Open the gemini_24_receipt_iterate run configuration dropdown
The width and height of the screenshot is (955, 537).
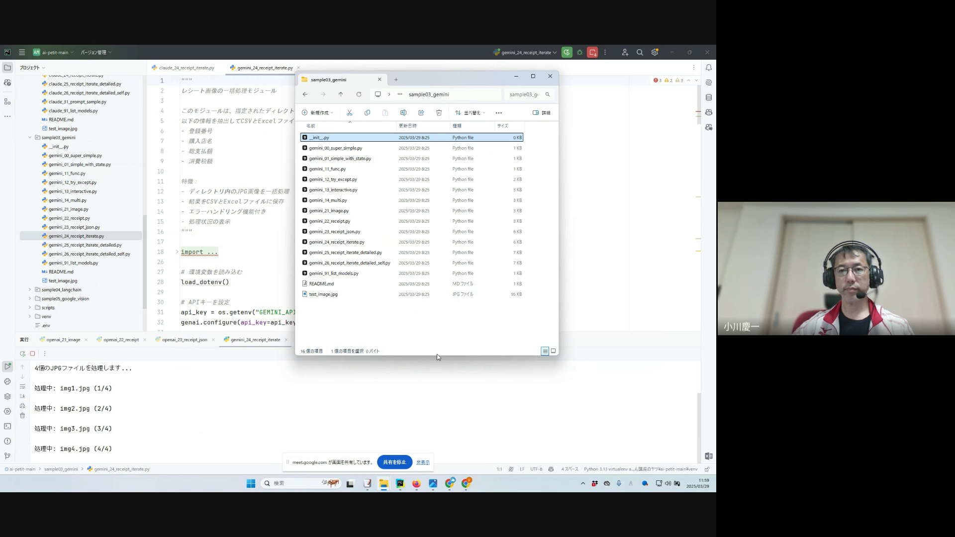point(525,52)
